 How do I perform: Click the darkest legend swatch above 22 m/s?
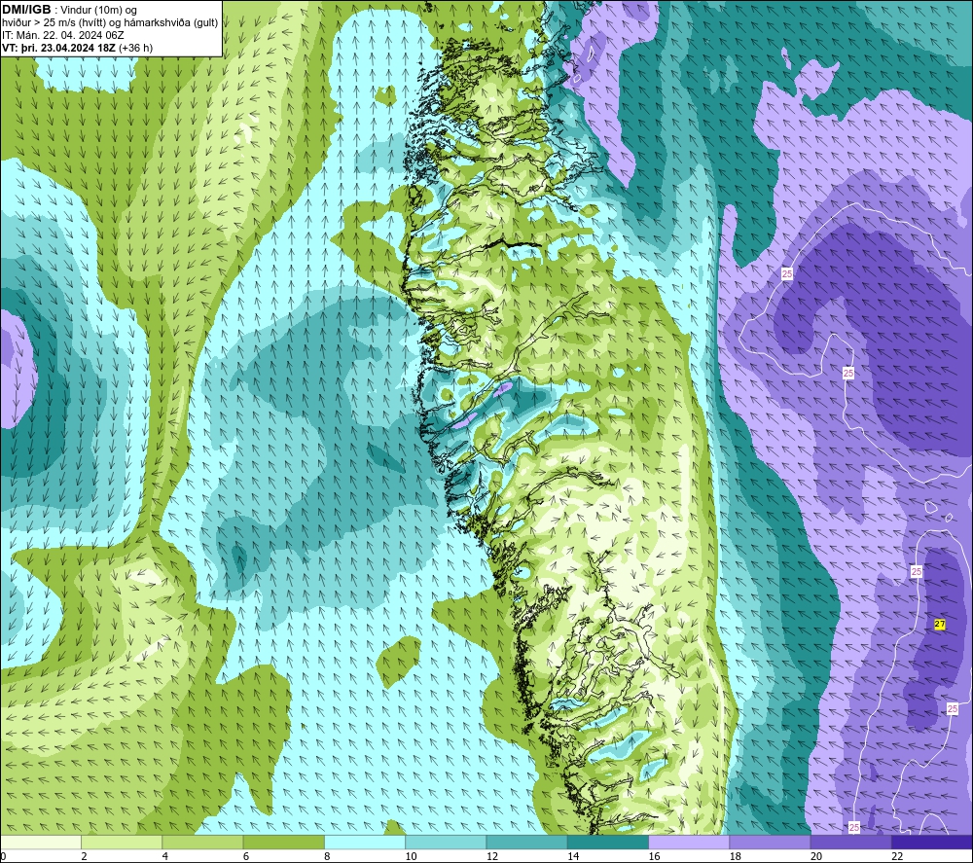(x=931, y=843)
